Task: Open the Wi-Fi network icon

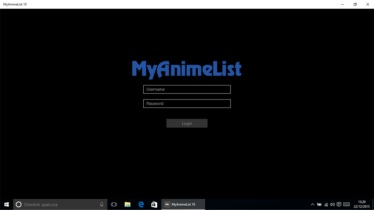Action: coord(326,205)
